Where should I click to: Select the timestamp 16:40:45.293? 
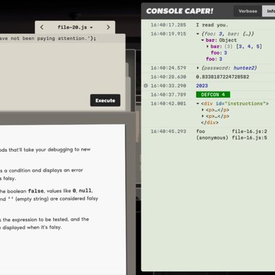[x=168, y=132]
